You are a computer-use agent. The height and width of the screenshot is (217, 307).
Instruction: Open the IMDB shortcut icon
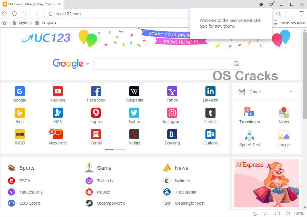(x=19, y=134)
